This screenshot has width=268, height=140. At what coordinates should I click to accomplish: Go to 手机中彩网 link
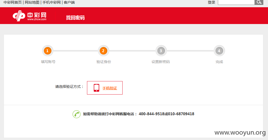click(x=52, y=2)
